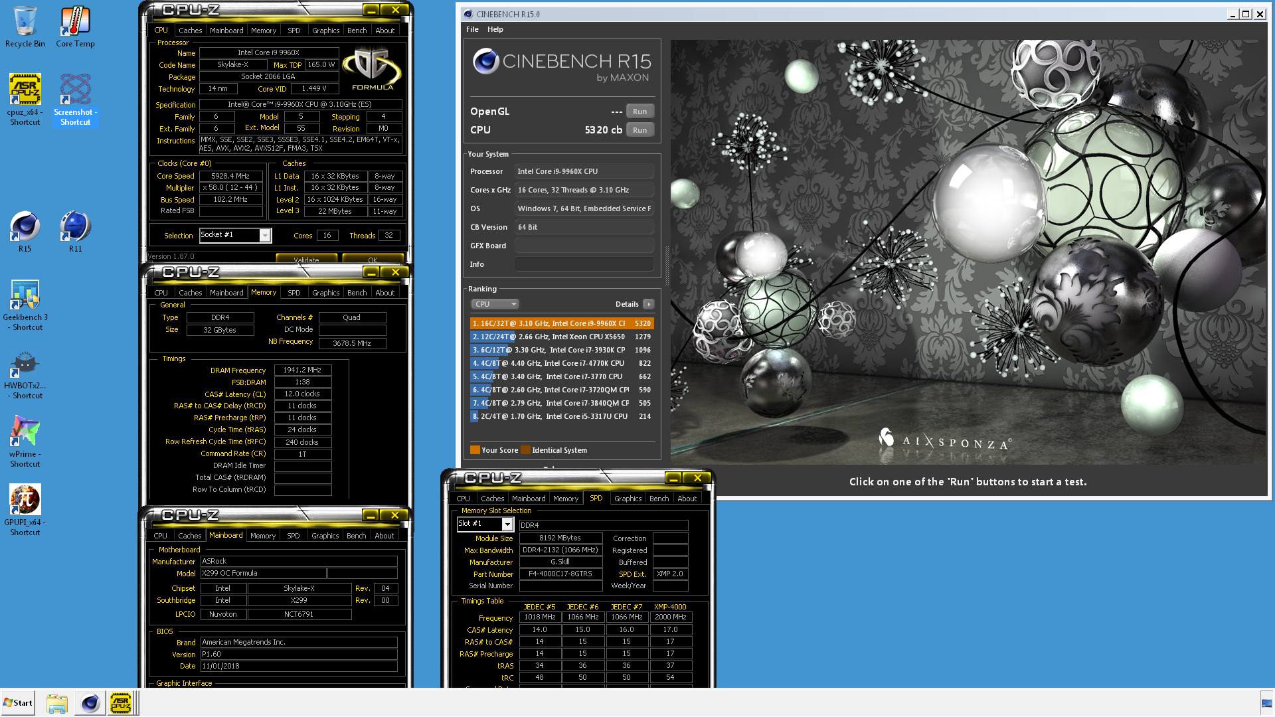Open the cpuz_x64 shortcut icon
The width and height of the screenshot is (1275, 717).
[x=25, y=100]
